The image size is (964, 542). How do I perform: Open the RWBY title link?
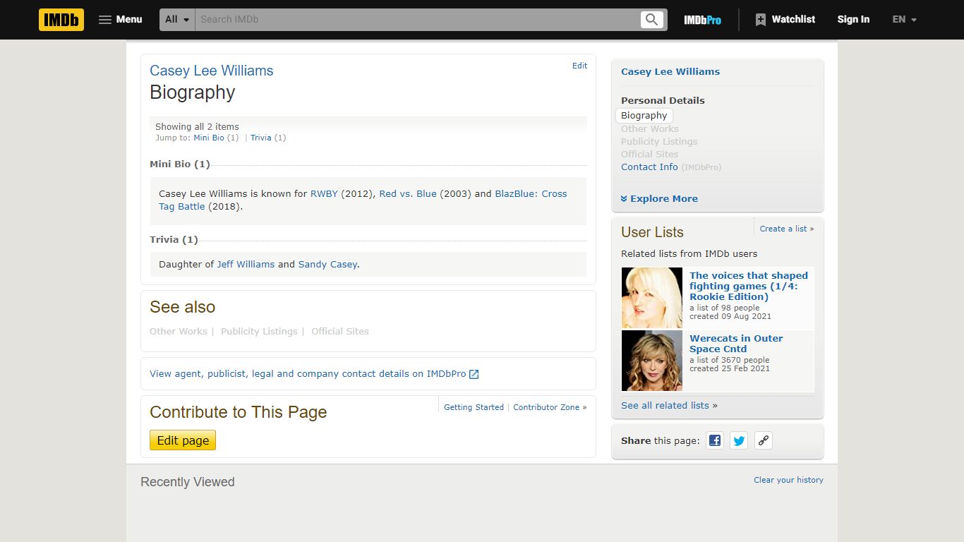coord(324,193)
